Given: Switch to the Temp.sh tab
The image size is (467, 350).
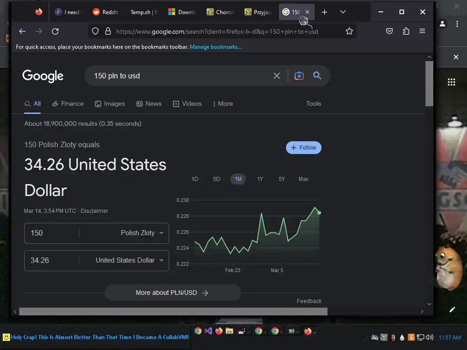Looking at the screenshot, I should click(144, 12).
